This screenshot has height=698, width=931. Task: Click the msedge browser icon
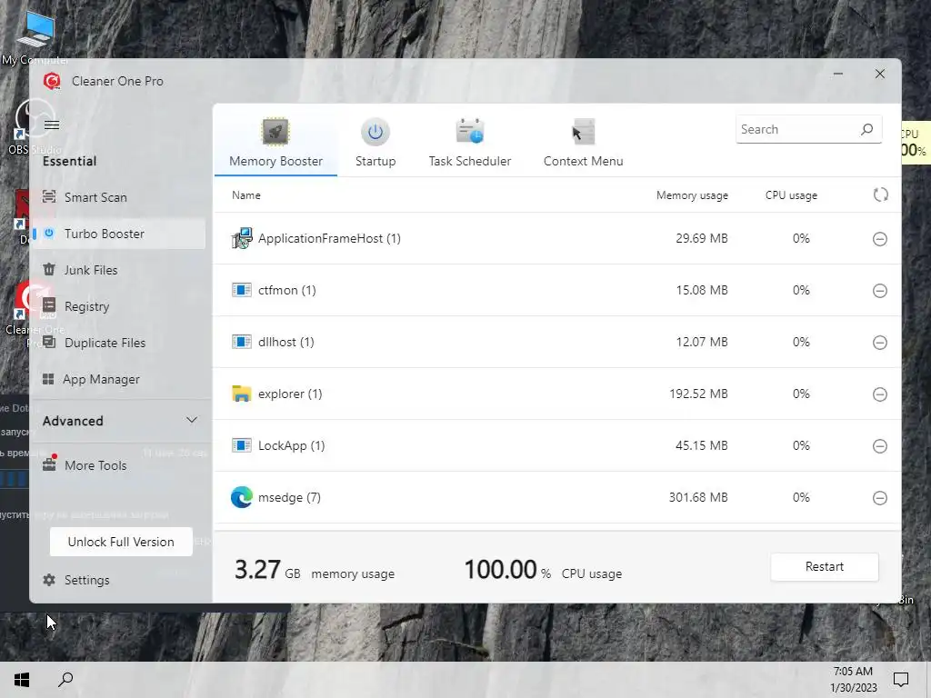(x=242, y=497)
